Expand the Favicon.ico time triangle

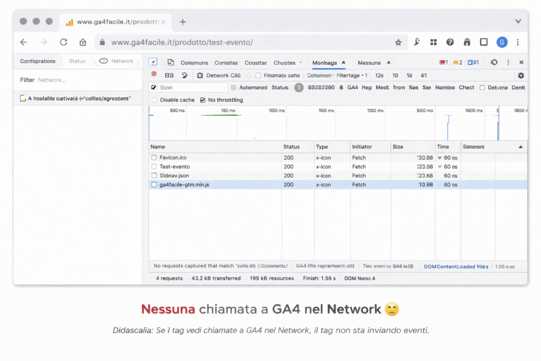[440, 158]
